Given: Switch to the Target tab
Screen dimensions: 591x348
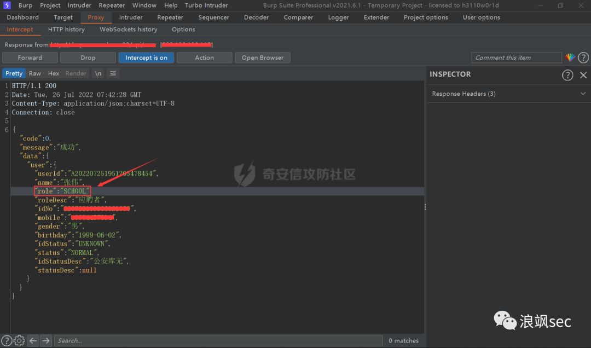Looking at the screenshot, I should pyautogui.click(x=63, y=18).
